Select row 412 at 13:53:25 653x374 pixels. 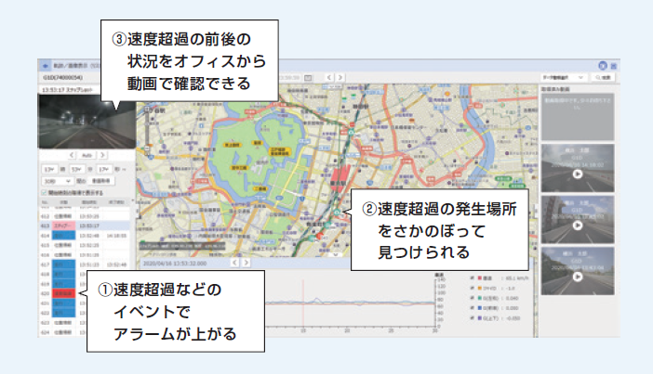pyautogui.click(x=85, y=216)
